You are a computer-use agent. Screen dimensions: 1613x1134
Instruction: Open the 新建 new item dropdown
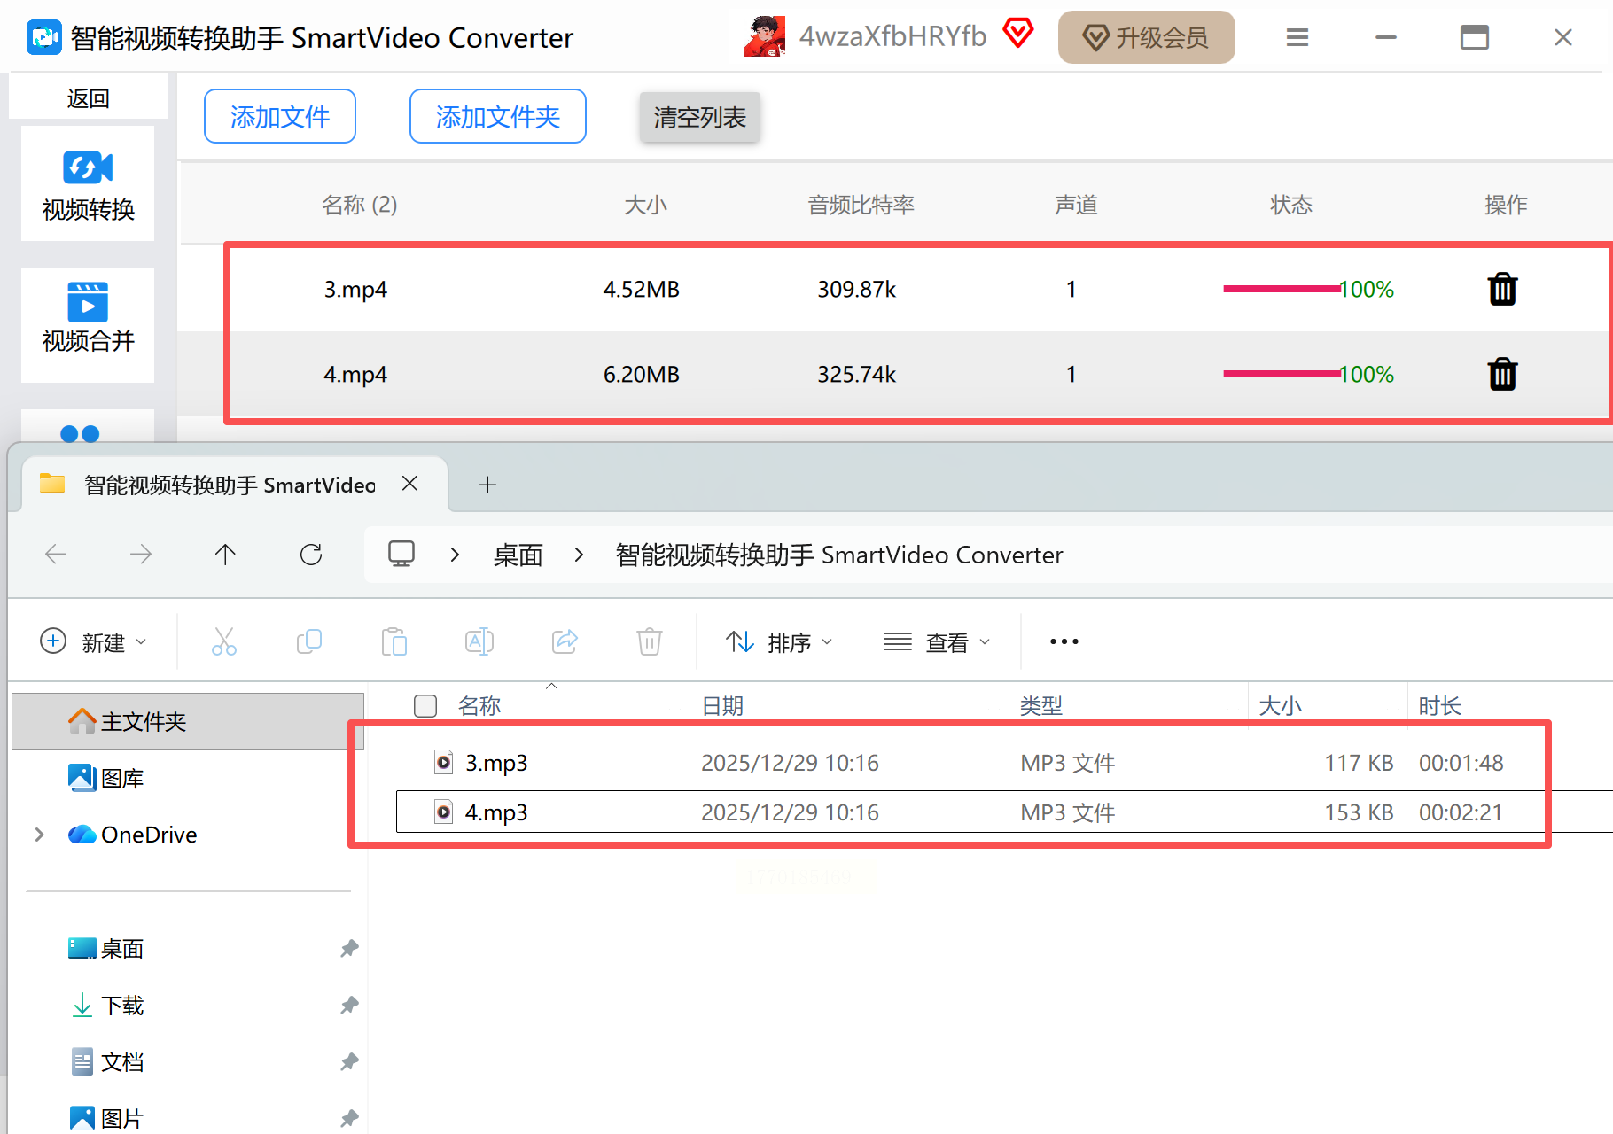[x=94, y=641]
